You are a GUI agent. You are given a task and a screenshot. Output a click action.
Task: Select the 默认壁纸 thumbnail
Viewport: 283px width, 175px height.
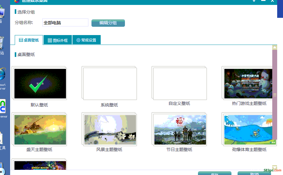tap(40, 84)
